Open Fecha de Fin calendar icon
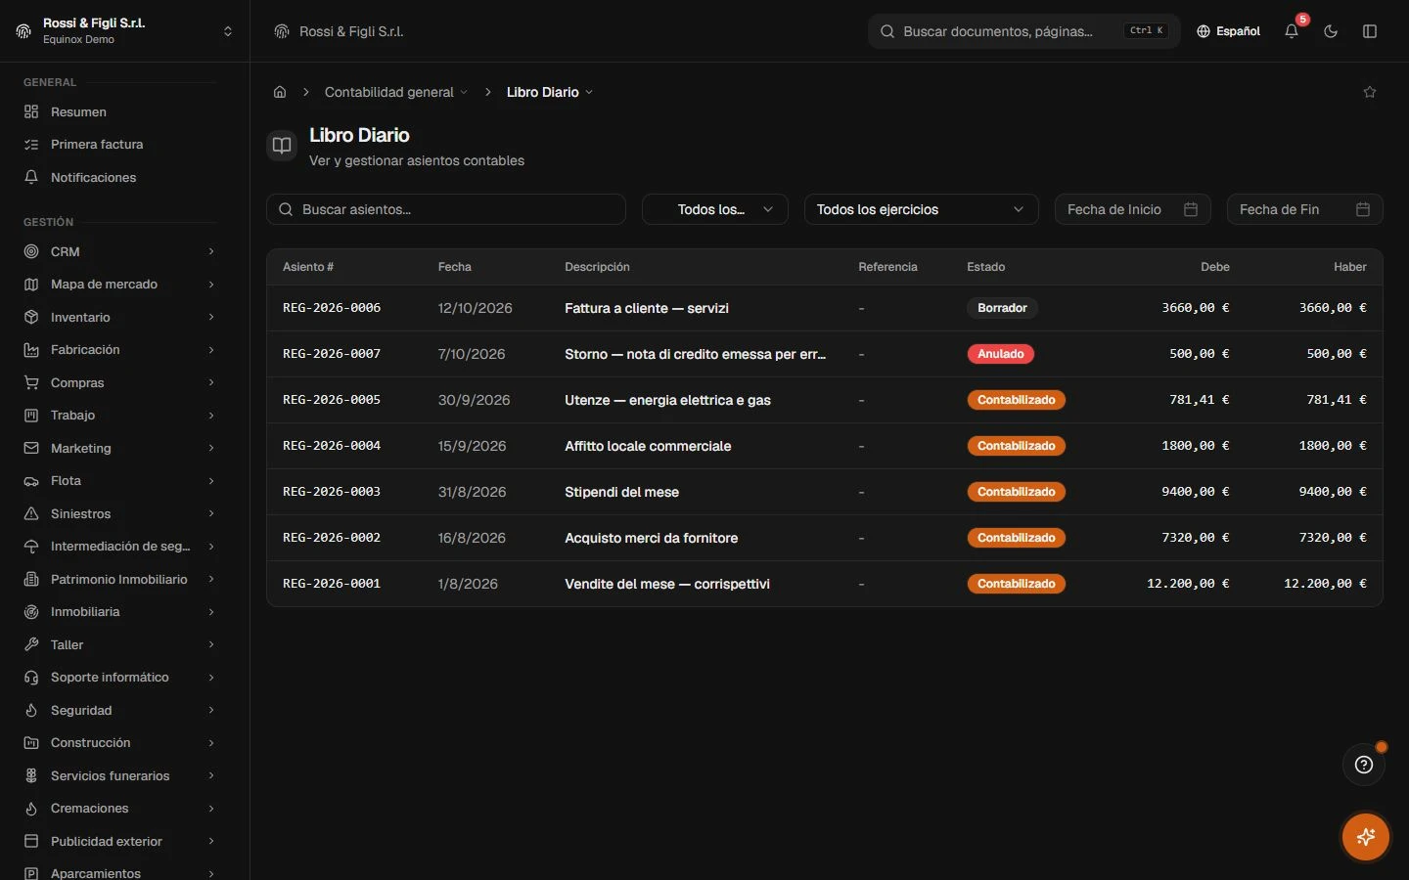Viewport: 1409px width, 880px height. [1363, 209]
